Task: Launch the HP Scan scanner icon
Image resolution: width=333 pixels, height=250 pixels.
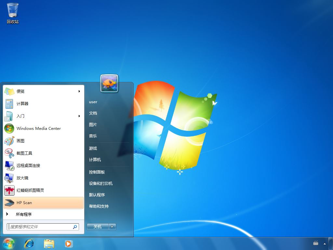Action: [9, 202]
